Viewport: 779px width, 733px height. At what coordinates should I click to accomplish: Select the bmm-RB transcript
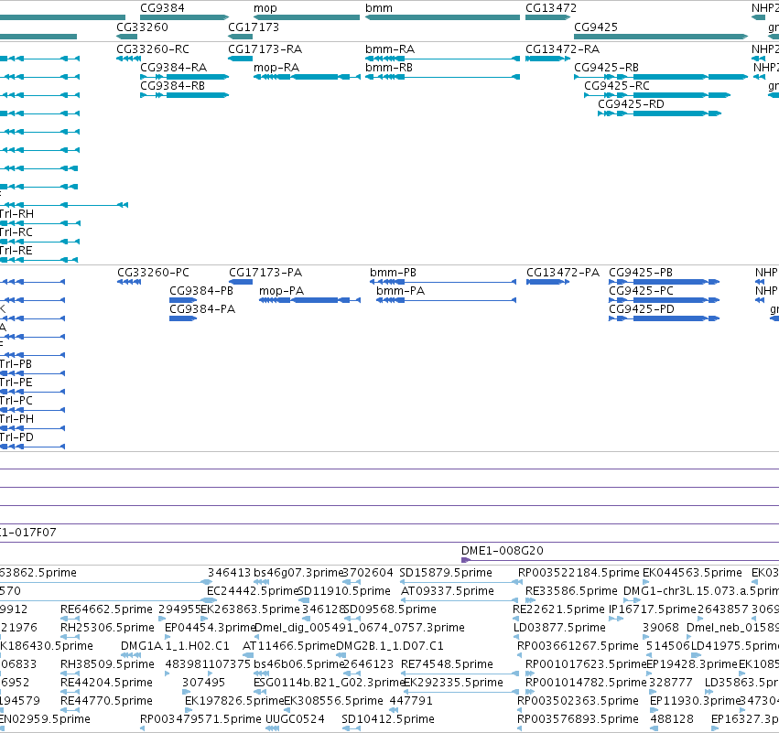click(x=442, y=77)
